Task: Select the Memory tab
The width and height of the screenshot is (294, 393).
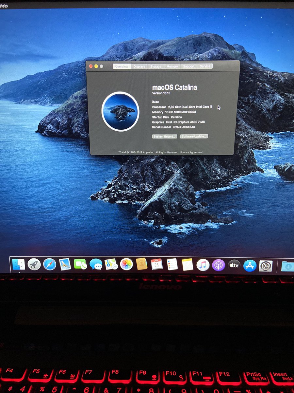Action: pos(172,66)
